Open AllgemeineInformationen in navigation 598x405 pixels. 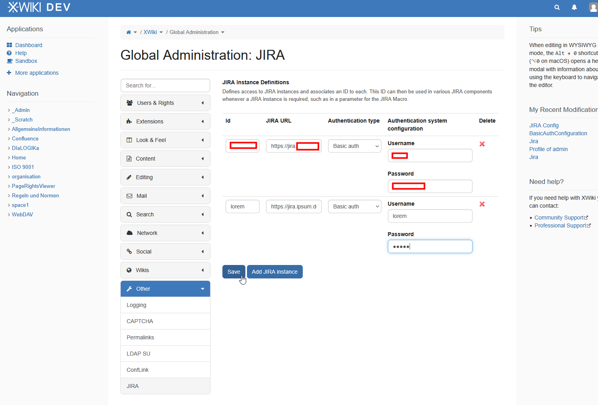(41, 129)
